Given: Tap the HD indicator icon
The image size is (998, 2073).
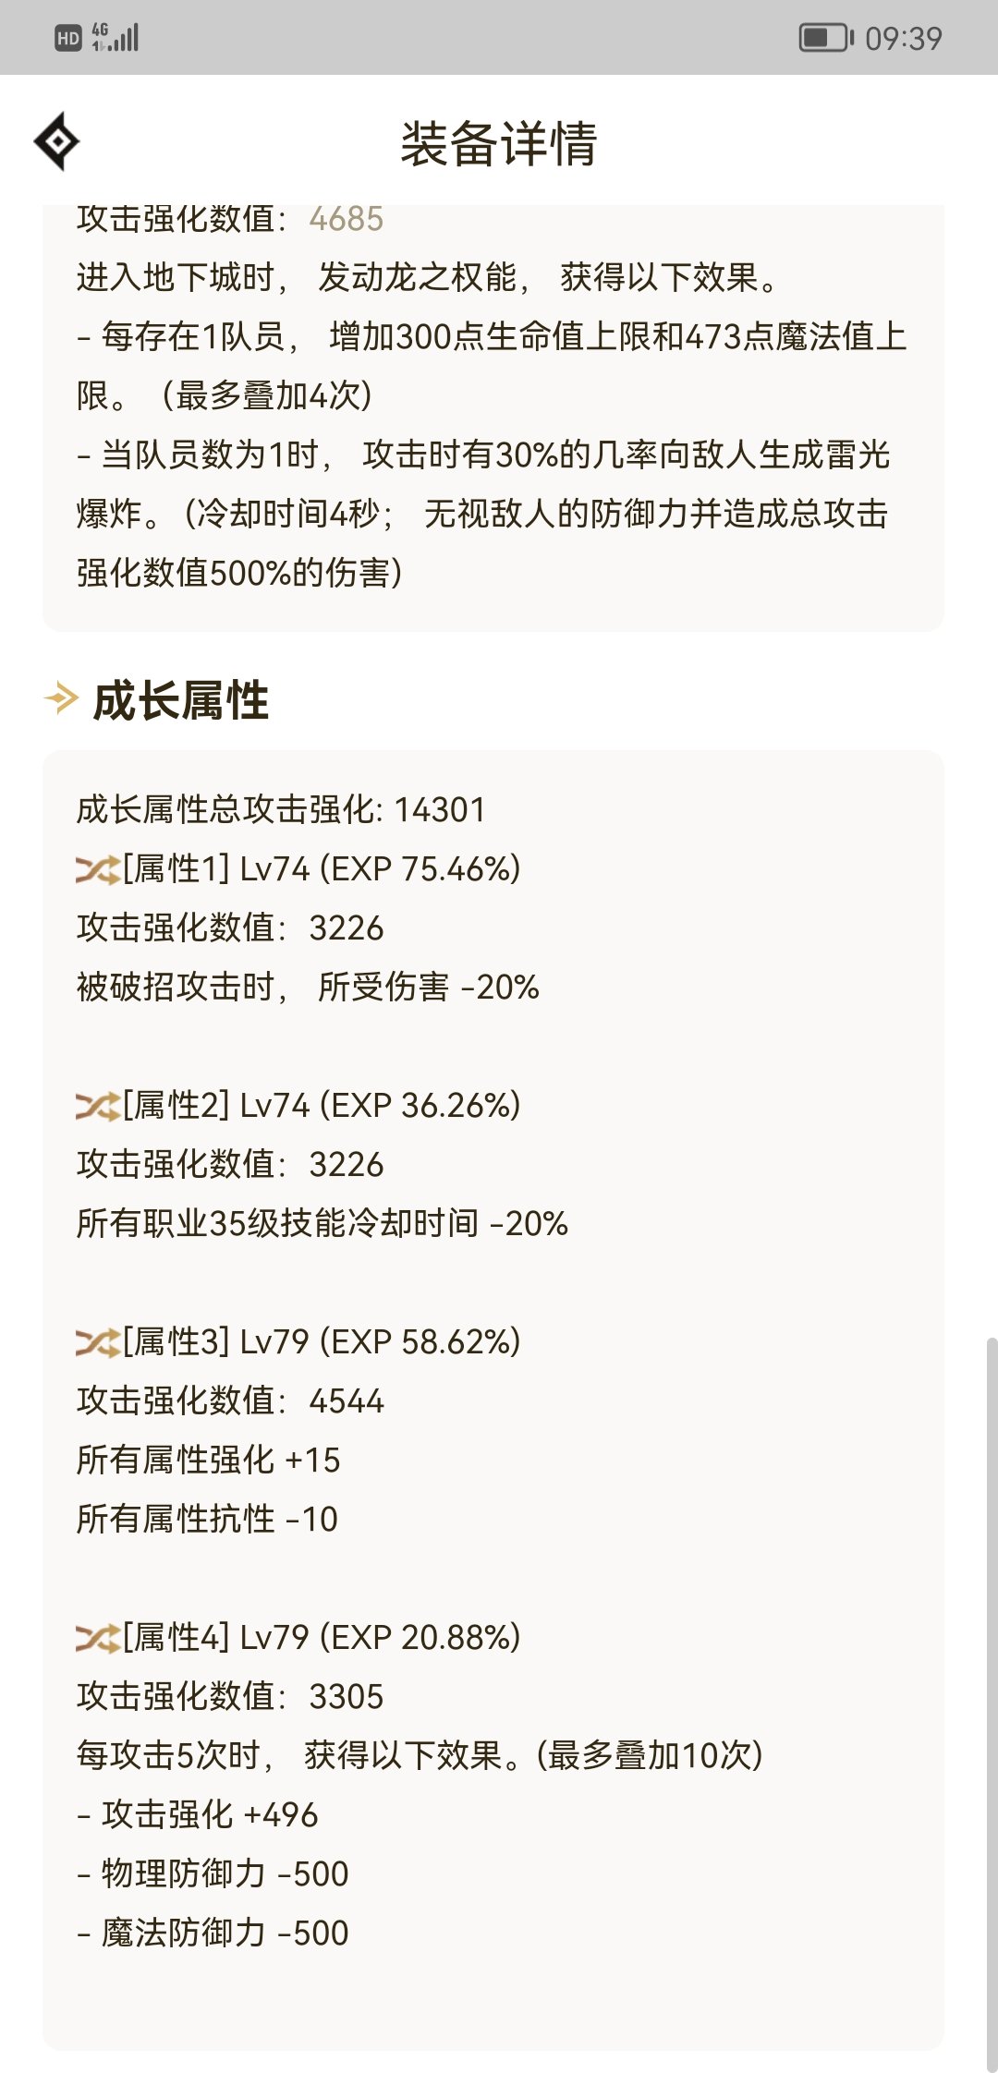Looking at the screenshot, I should 68,38.
